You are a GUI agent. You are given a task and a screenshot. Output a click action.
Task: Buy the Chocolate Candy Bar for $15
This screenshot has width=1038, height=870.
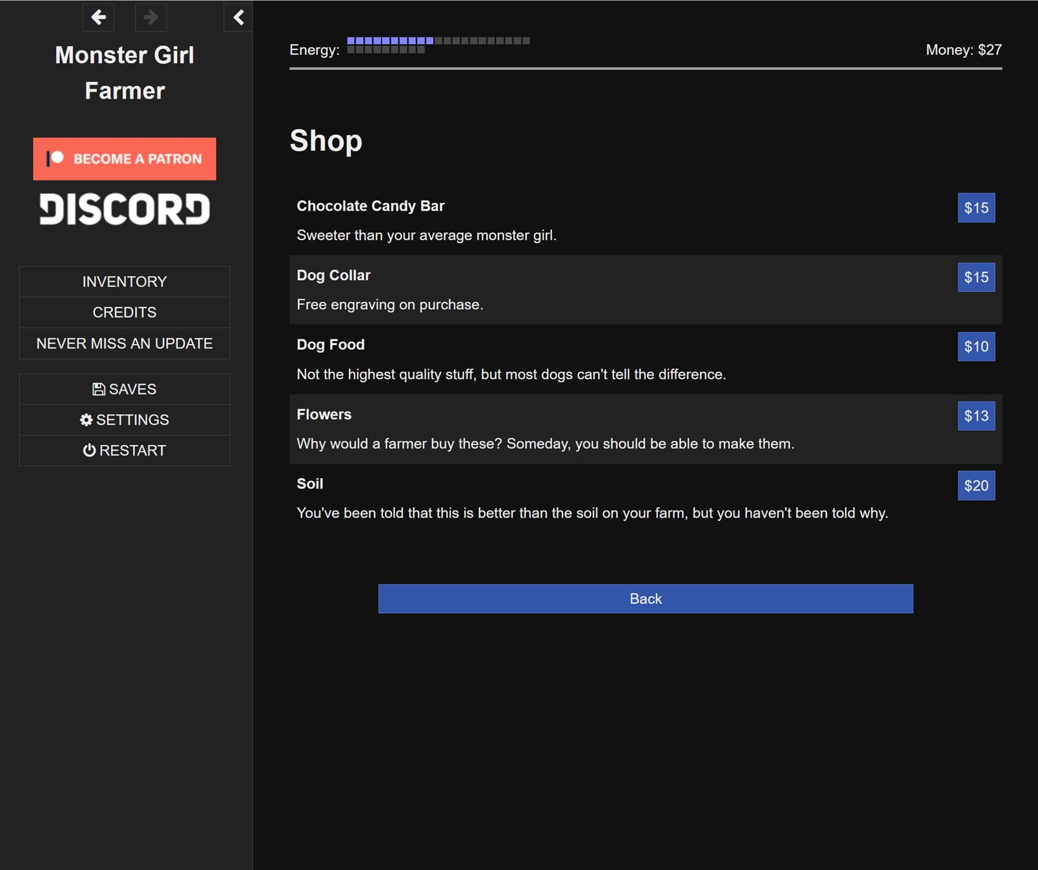pos(976,208)
